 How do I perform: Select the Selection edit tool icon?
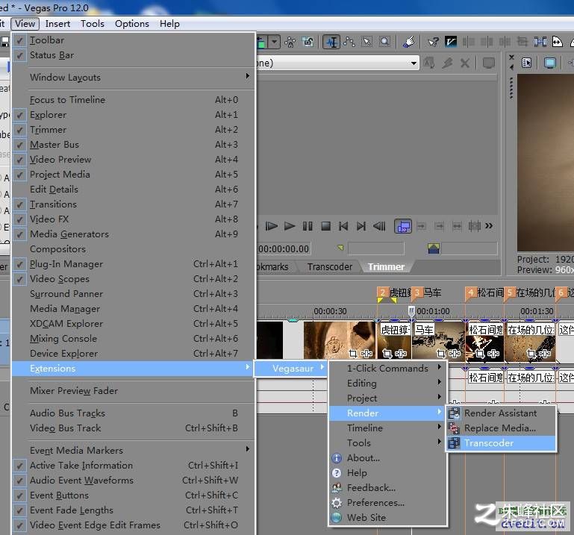click(x=366, y=43)
